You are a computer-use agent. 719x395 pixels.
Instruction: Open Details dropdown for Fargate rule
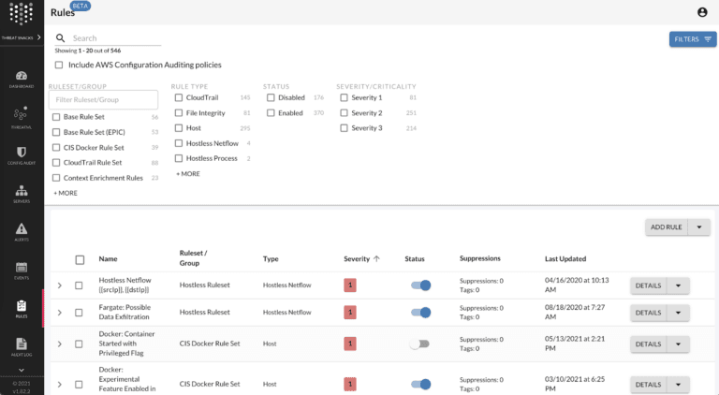[x=678, y=313]
